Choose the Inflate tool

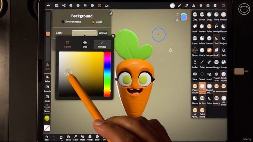202,40
